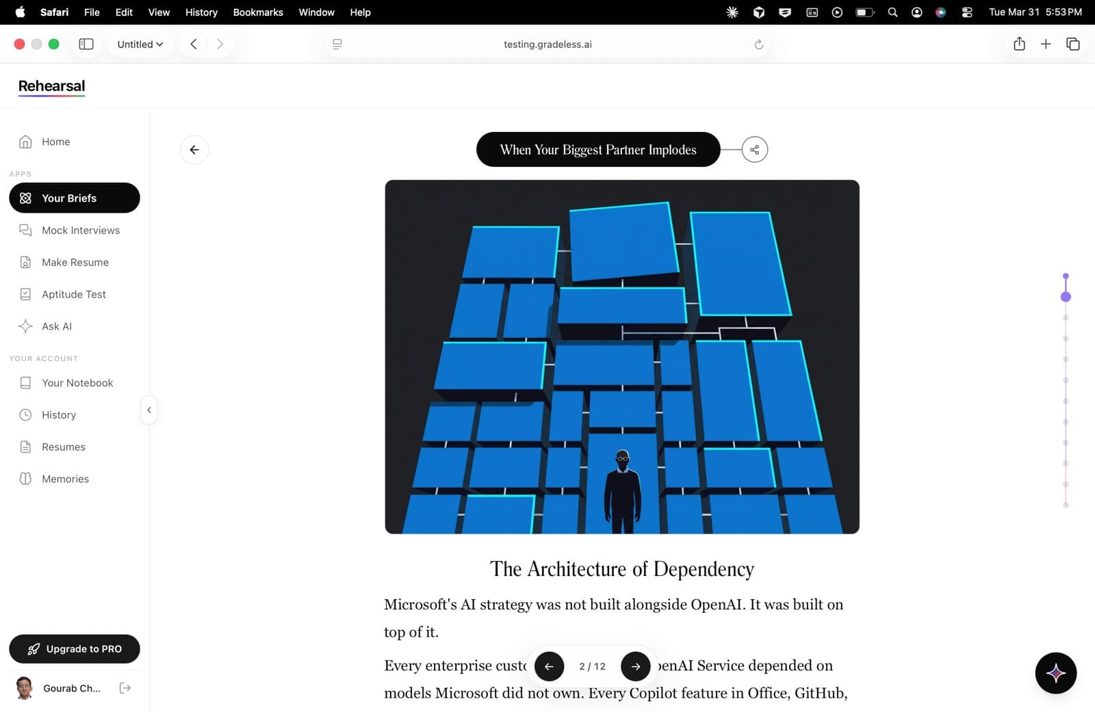Go forward in Safari
This screenshot has width=1095, height=712.
220,44
